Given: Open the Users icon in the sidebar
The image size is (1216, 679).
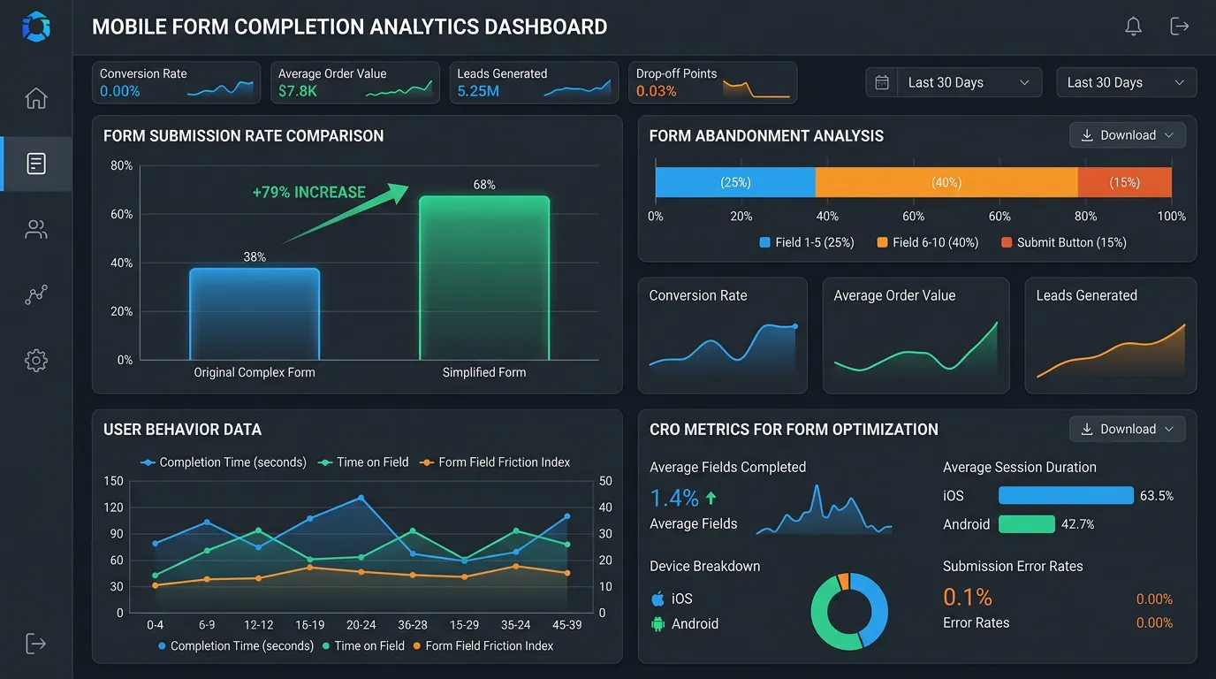Looking at the screenshot, I should pyautogui.click(x=36, y=230).
